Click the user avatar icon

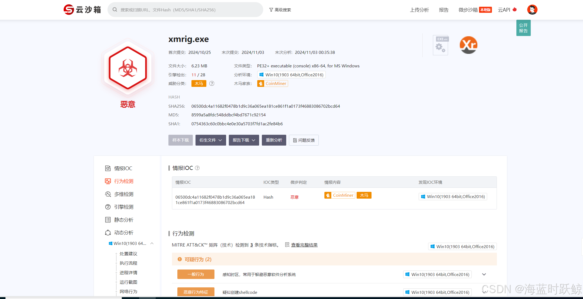[x=532, y=10]
